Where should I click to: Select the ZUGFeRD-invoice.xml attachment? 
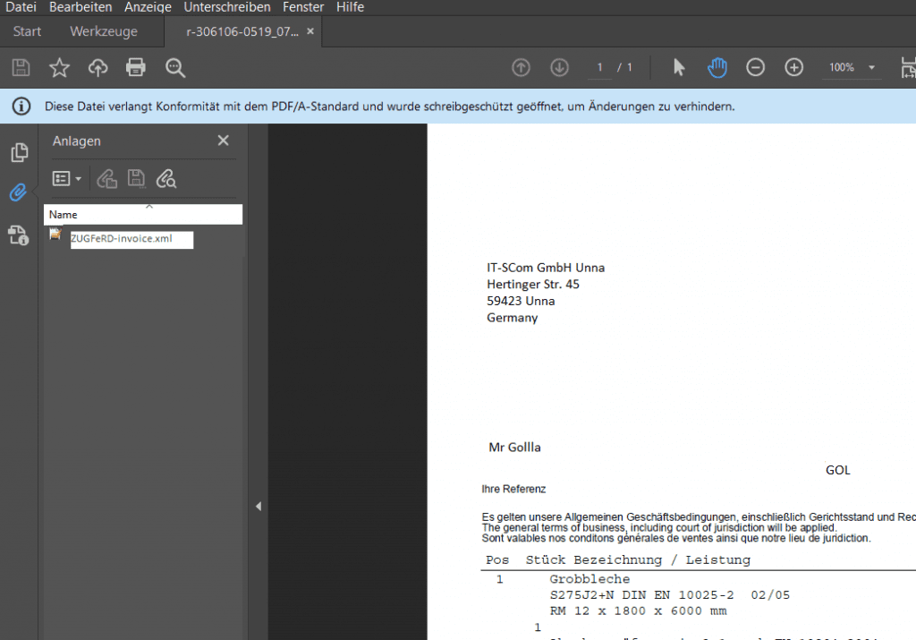point(121,239)
